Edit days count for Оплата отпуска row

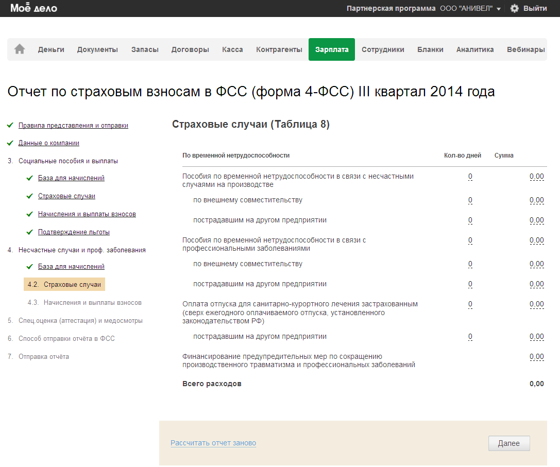pyautogui.click(x=470, y=304)
